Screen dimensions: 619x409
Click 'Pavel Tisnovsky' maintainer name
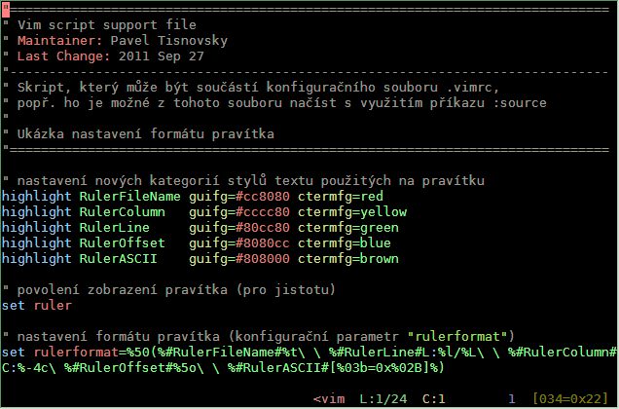coord(169,40)
